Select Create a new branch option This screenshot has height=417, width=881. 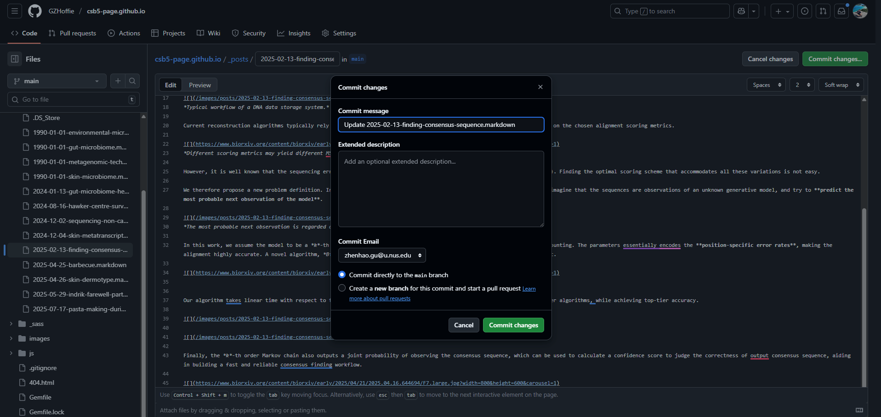pos(342,288)
